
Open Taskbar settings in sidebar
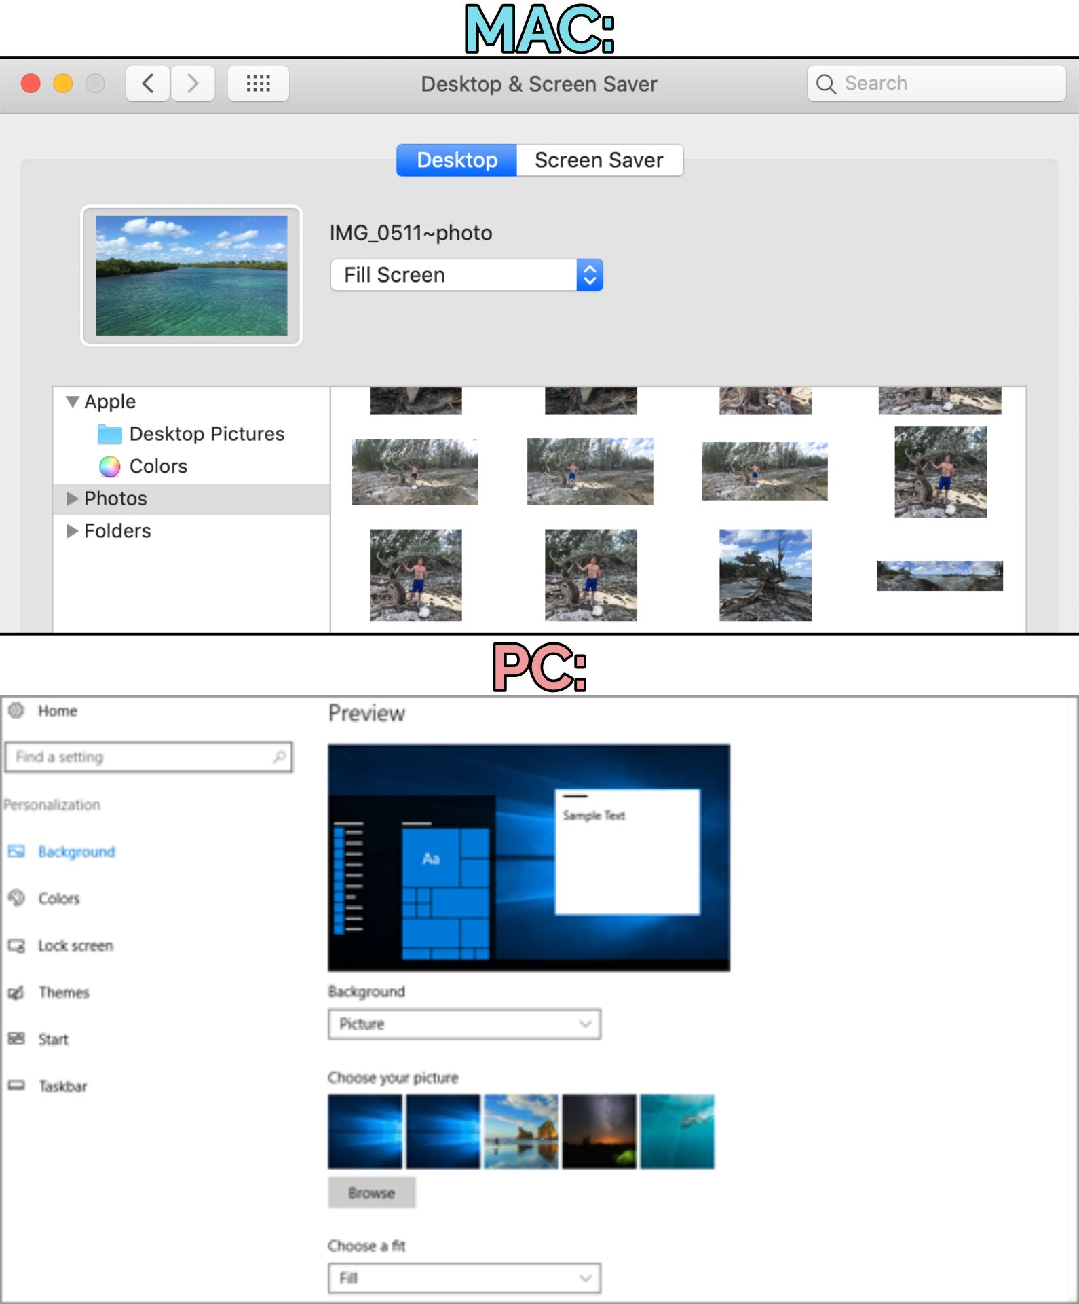[x=62, y=1086]
